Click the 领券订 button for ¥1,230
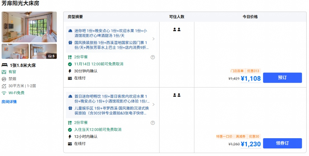 282,143
